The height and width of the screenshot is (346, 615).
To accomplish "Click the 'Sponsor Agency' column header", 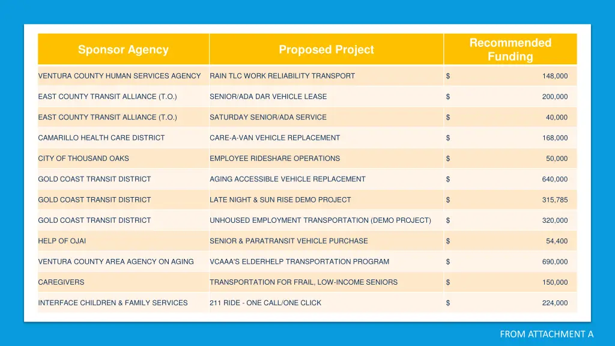I will tap(123, 49).
